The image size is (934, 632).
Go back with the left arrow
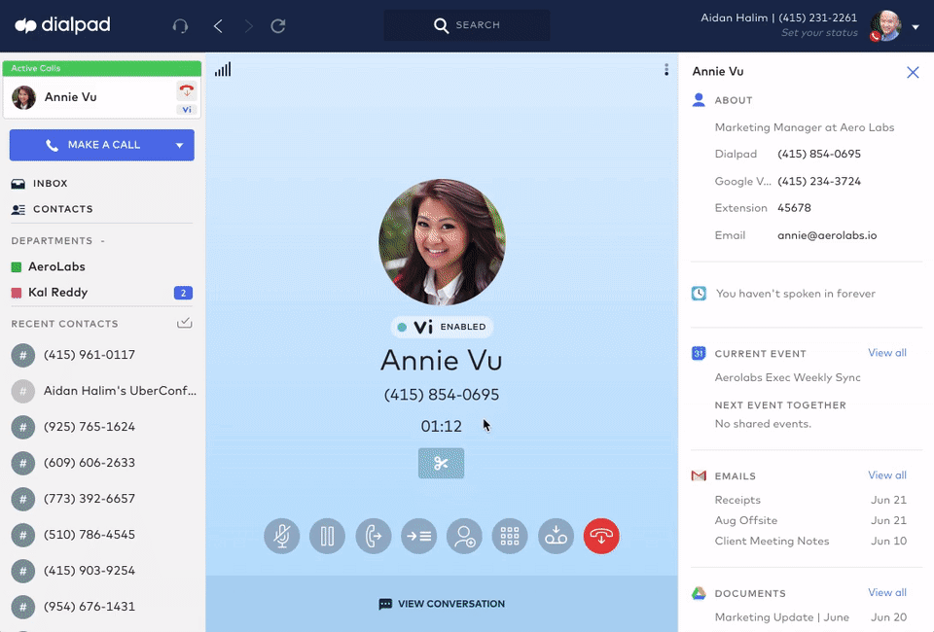218,25
